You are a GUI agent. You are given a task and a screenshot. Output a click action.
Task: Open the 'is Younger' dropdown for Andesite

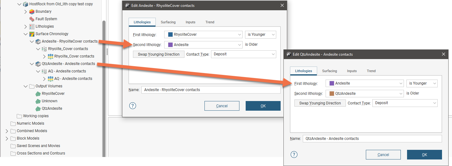(422, 83)
